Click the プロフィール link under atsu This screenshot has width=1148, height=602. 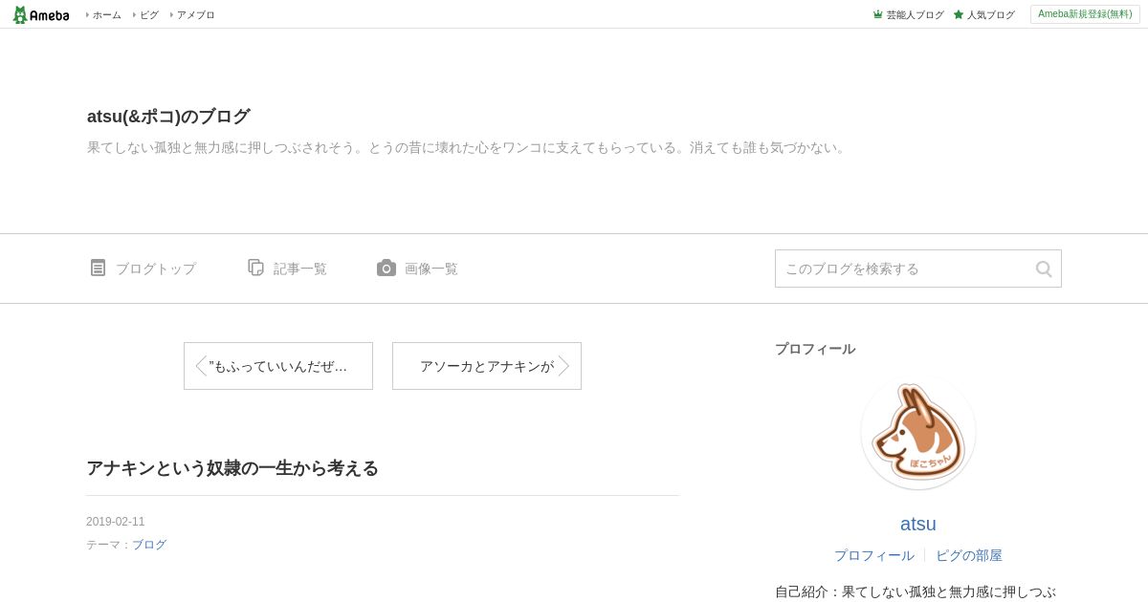(x=874, y=555)
